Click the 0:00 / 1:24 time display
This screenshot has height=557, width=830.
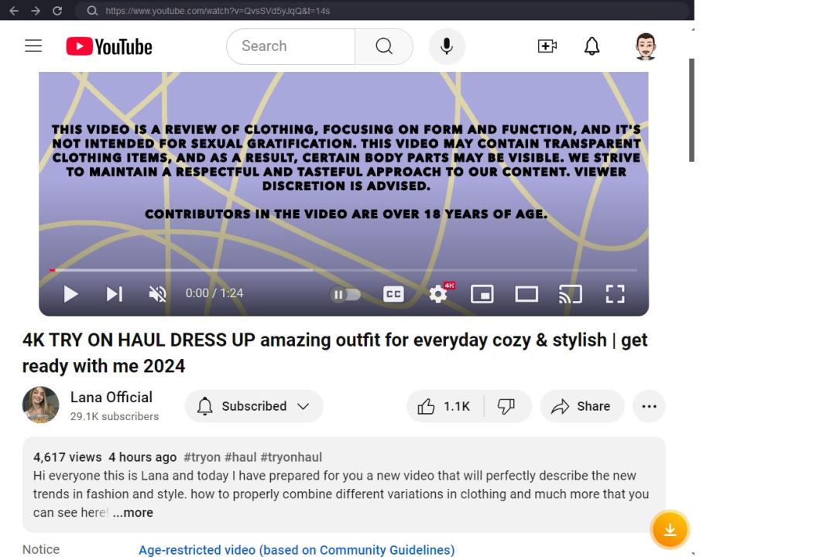coord(214,293)
